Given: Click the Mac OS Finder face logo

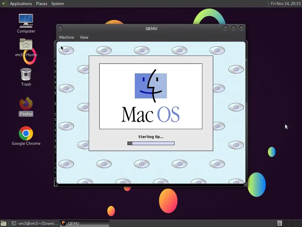Looking at the screenshot, I should click(x=151, y=86).
